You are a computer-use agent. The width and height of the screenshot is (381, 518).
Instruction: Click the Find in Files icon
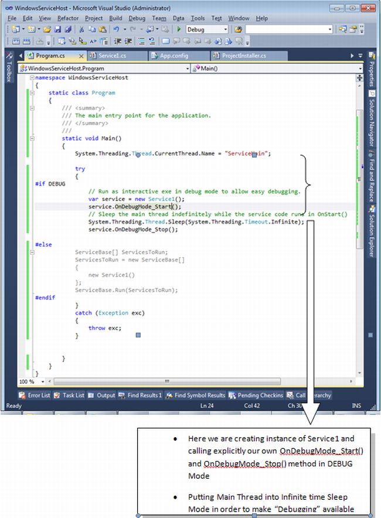[238, 29]
